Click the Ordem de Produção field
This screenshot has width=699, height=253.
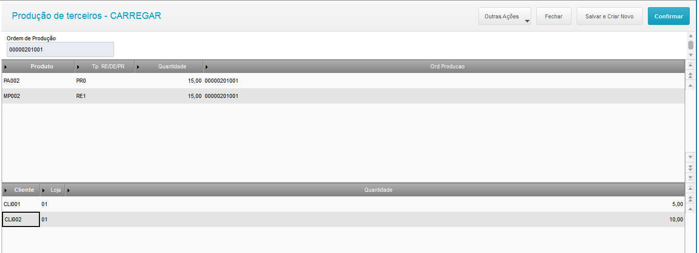point(60,49)
